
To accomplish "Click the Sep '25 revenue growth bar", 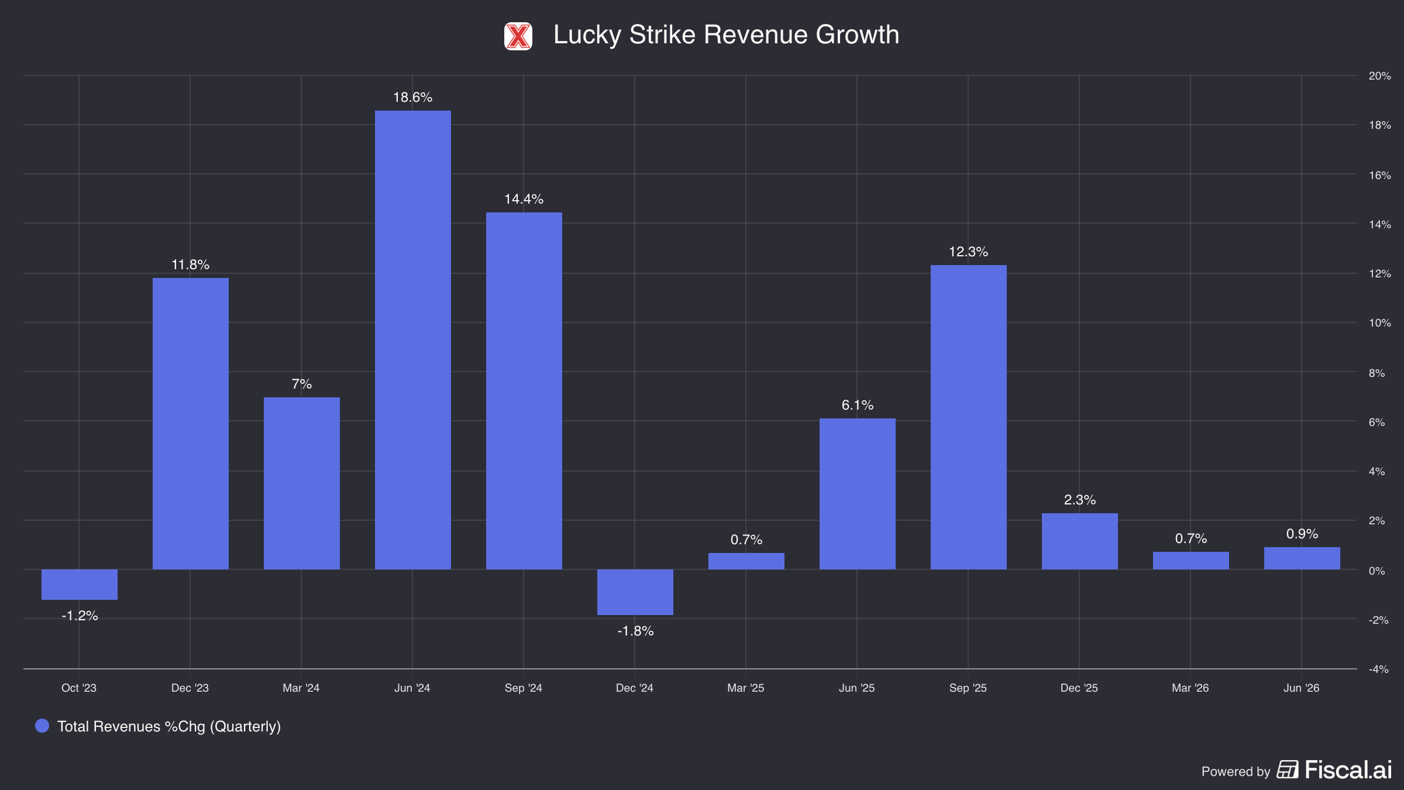I will [x=969, y=417].
